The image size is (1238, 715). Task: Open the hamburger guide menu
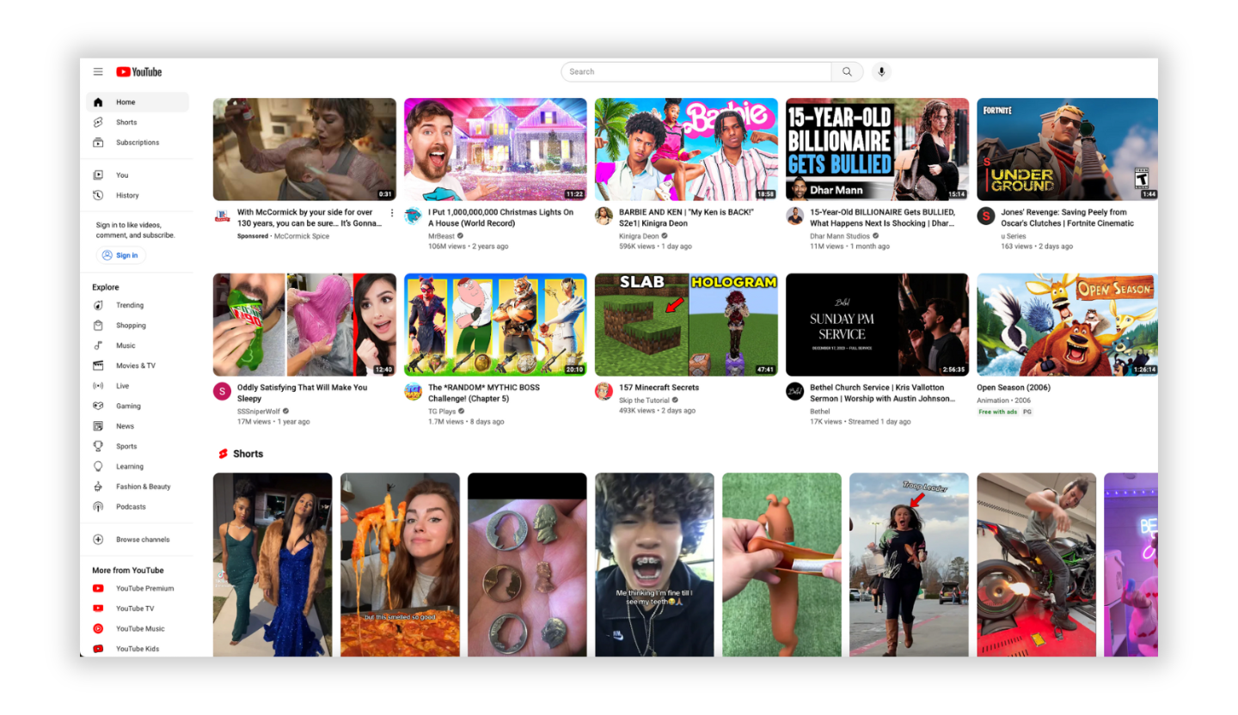click(98, 72)
